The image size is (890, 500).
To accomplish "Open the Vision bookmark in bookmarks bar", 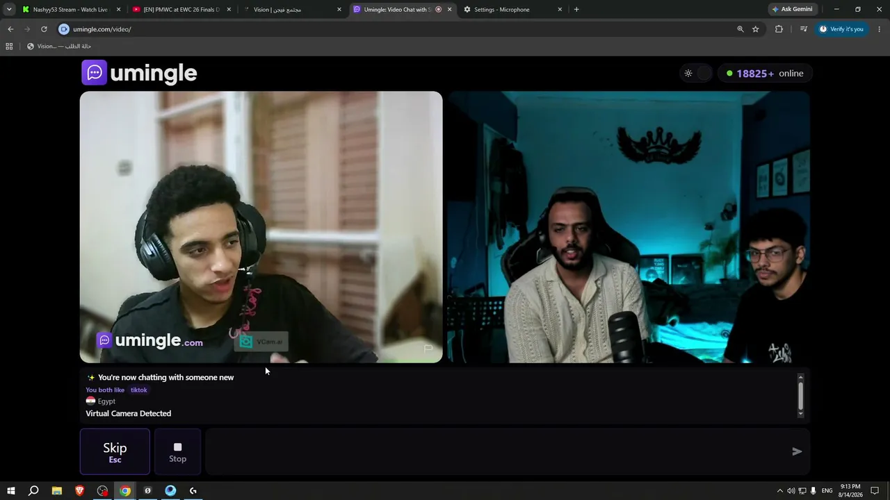I will (x=59, y=47).
